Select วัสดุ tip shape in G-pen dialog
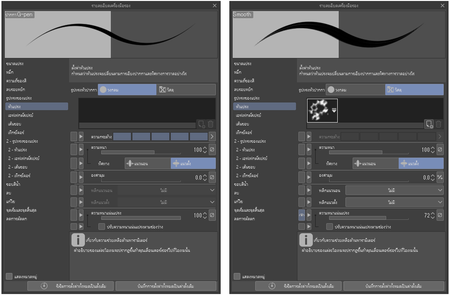Image resolution: width=450 pixels, height=295 pixels. pyautogui.click(x=186, y=90)
